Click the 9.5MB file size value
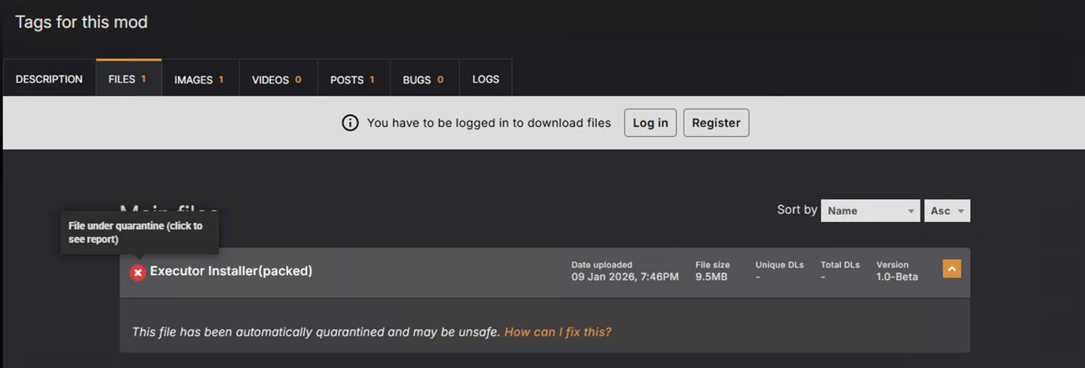Viewport: 1085px width, 368px height. point(711,277)
